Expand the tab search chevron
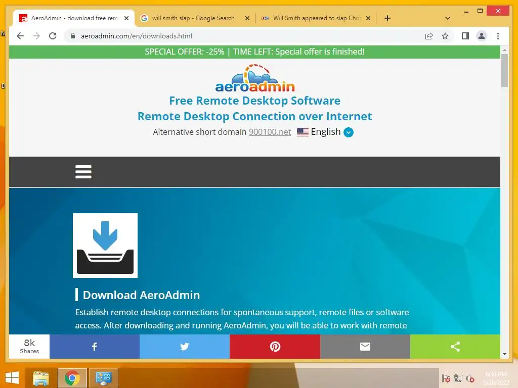Screen dimensions: 518x388 tap(447, 18)
